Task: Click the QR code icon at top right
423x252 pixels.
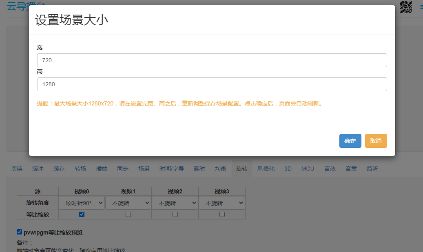Action: tap(405, 7)
